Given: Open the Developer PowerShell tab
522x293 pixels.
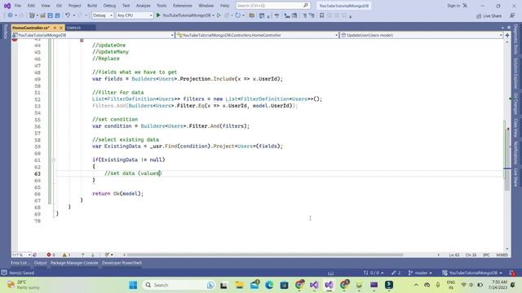Looking at the screenshot, I should [x=122, y=263].
